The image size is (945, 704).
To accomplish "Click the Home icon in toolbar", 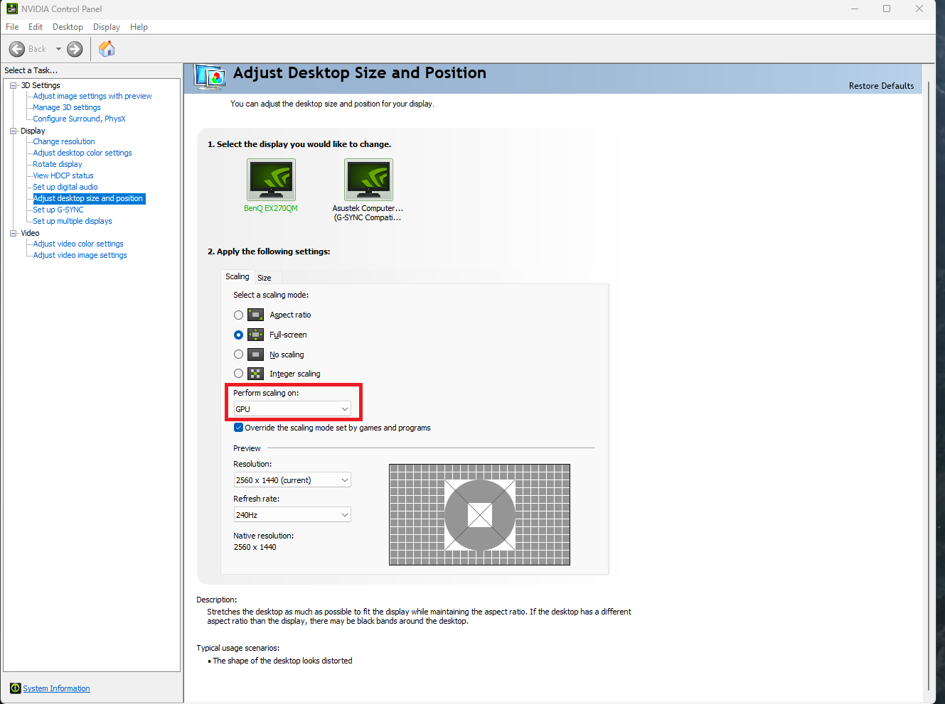I will pyautogui.click(x=107, y=48).
